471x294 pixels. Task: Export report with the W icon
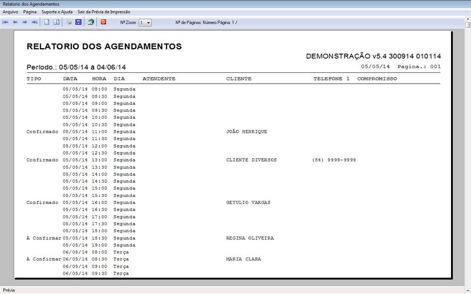point(78,22)
